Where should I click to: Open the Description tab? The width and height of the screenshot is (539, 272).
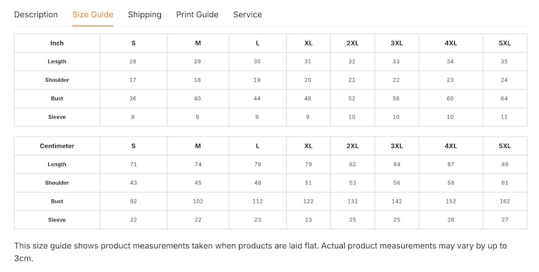36,15
